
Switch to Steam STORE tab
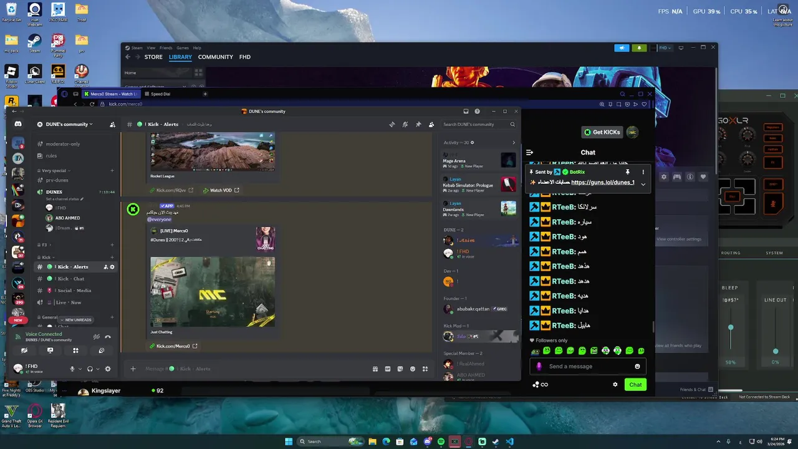(x=153, y=57)
